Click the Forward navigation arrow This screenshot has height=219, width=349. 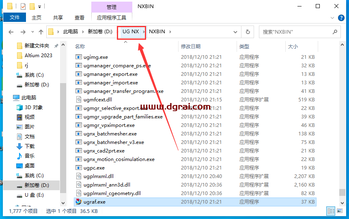coord(23,32)
